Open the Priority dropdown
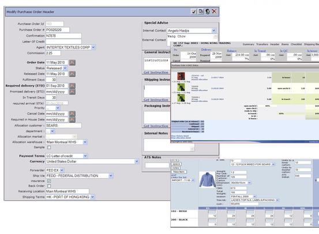 pos(58,108)
